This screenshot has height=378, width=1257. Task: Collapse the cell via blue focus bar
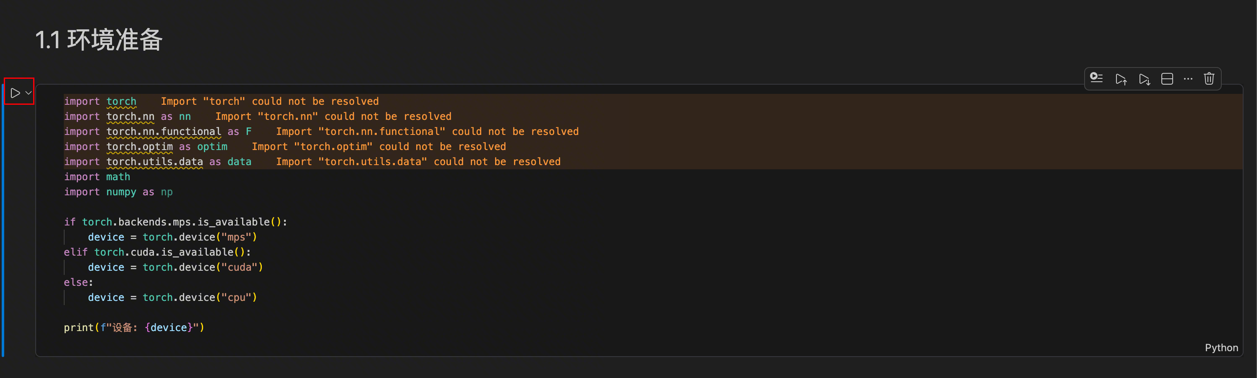pyautogui.click(x=3, y=219)
